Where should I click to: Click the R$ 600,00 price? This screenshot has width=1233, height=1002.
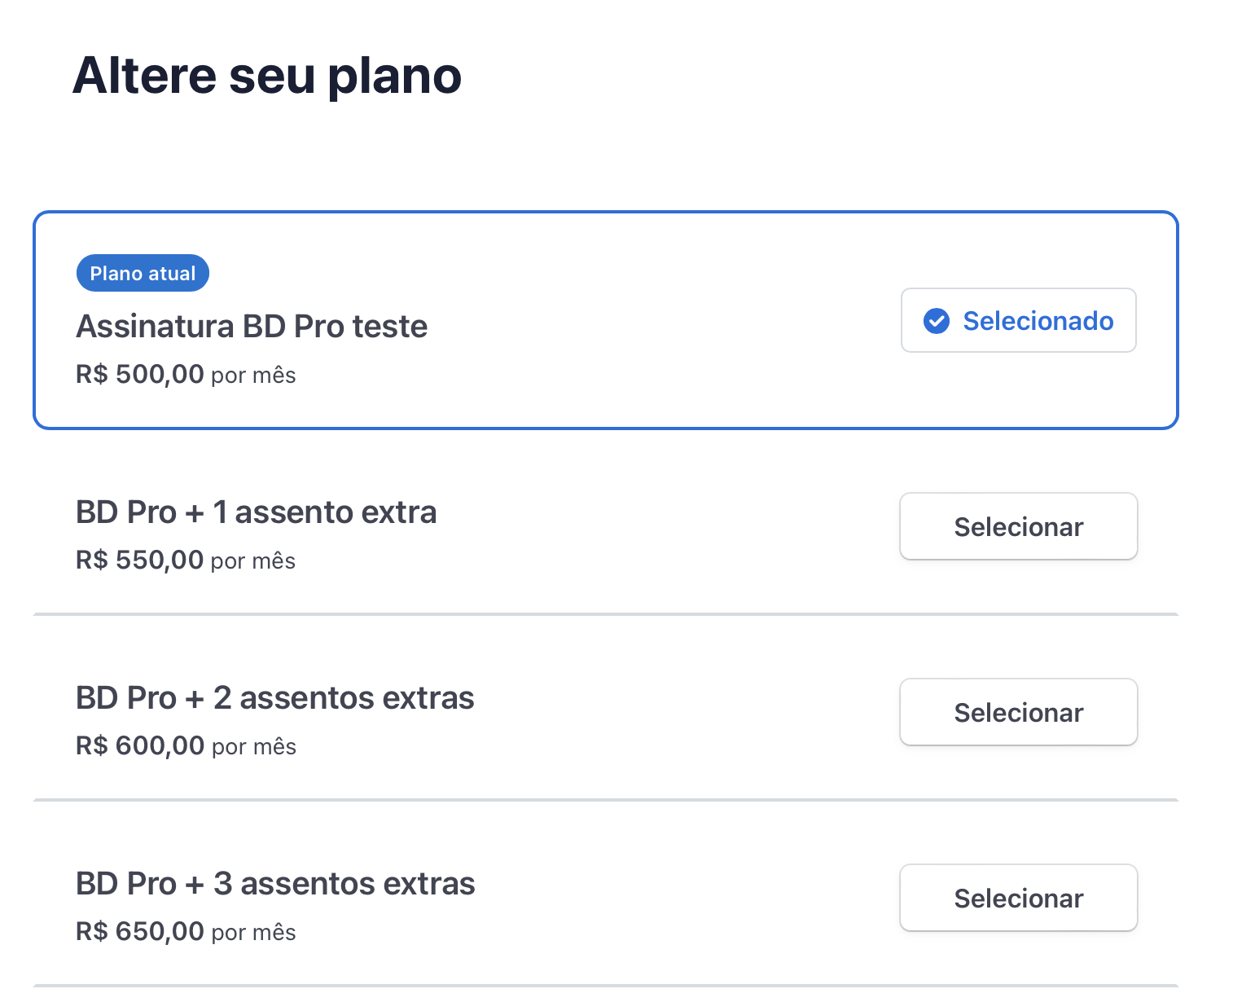coord(140,746)
